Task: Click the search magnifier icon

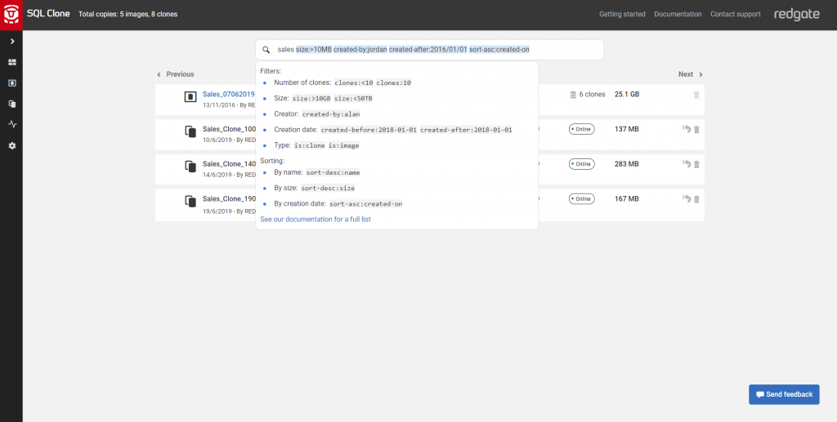Action: 266,50
